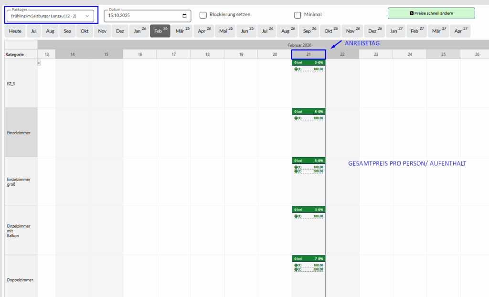Open the currently selected Feb 26 tab
Image resolution: width=489 pixels, height=297 pixels.
click(160, 31)
